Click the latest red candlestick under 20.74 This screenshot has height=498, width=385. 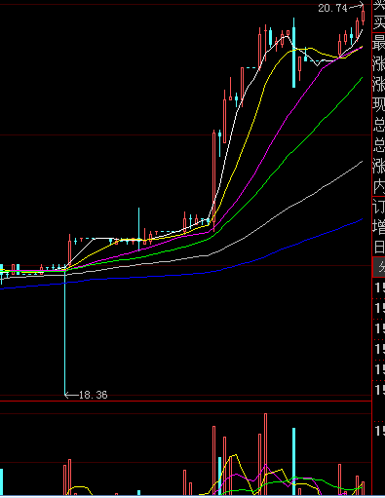pos(363,17)
